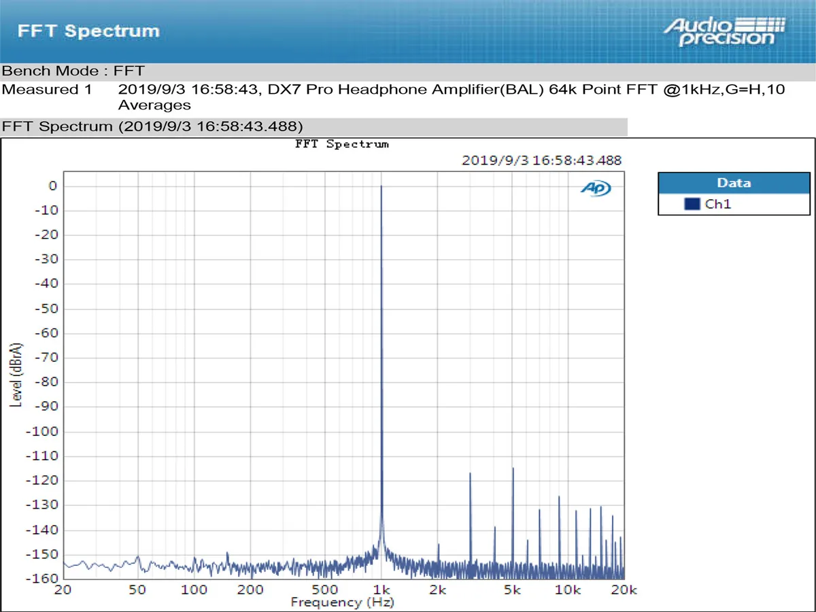Click the timestamp 2019/9/3 16:58:43.488 in graph
816x612 pixels.
pos(541,160)
